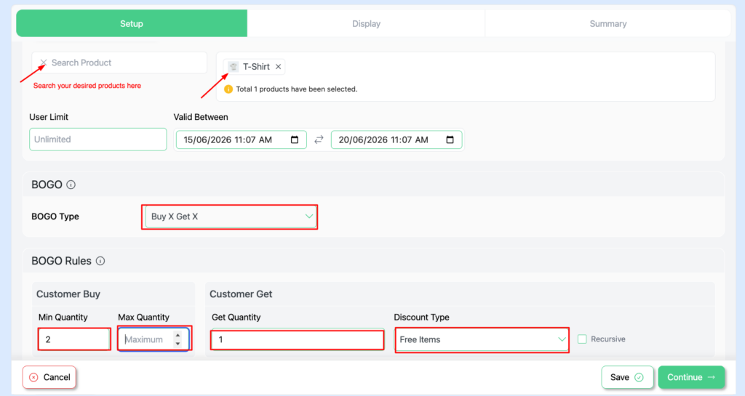The width and height of the screenshot is (745, 396).
Task: Click the Min Quantity field
Action: click(x=74, y=339)
